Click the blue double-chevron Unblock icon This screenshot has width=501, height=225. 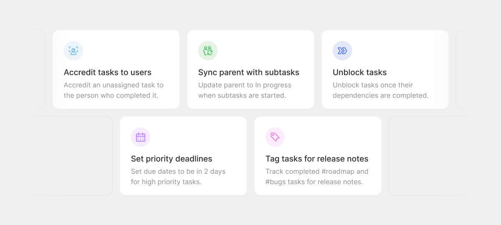tap(342, 51)
